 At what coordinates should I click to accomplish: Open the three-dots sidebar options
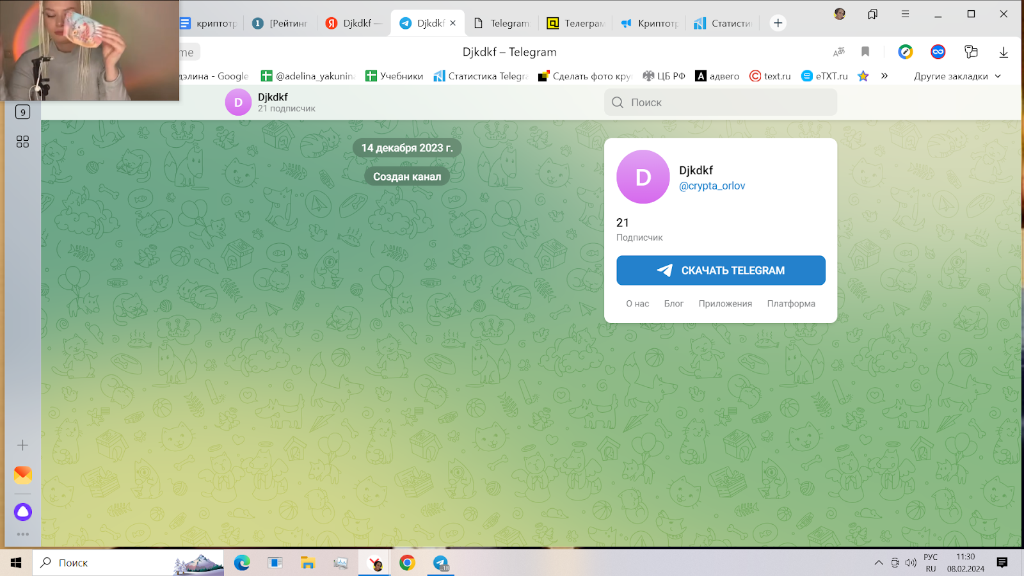22,534
